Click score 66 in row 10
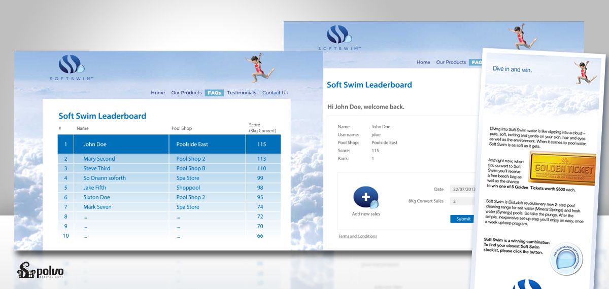The width and height of the screenshot is (609, 289). (260, 236)
